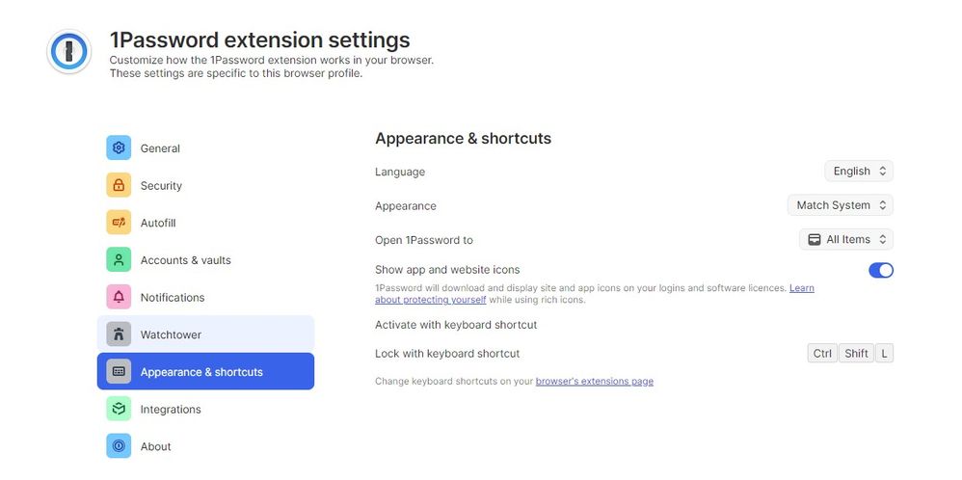Click the Accounts & vaults person icon
Screen dimensions: 962x480
[119, 260]
